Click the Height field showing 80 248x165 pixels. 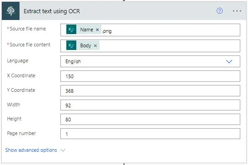[150, 120]
